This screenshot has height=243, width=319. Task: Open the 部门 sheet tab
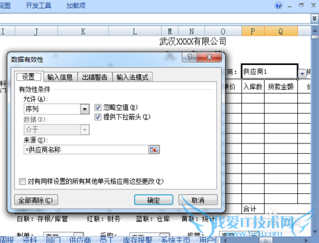pos(53,240)
